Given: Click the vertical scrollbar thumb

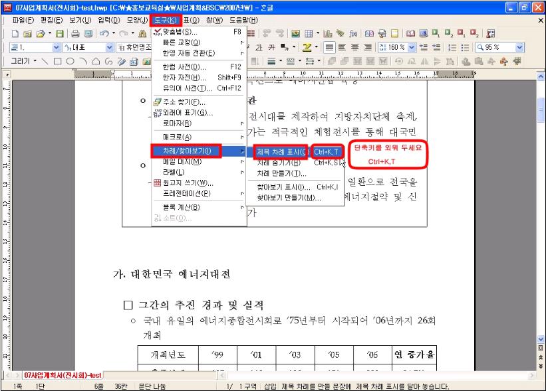Looking at the screenshot, I should pyautogui.click(x=541, y=110).
